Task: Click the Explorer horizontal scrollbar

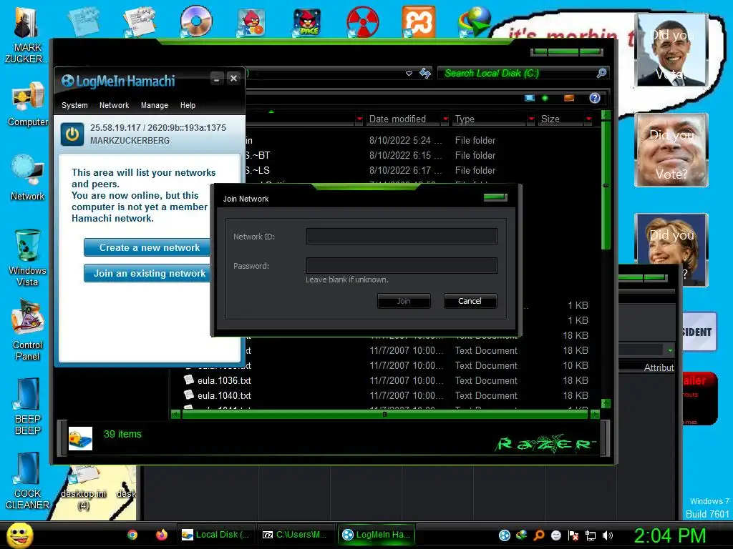Action: pyautogui.click(x=384, y=414)
